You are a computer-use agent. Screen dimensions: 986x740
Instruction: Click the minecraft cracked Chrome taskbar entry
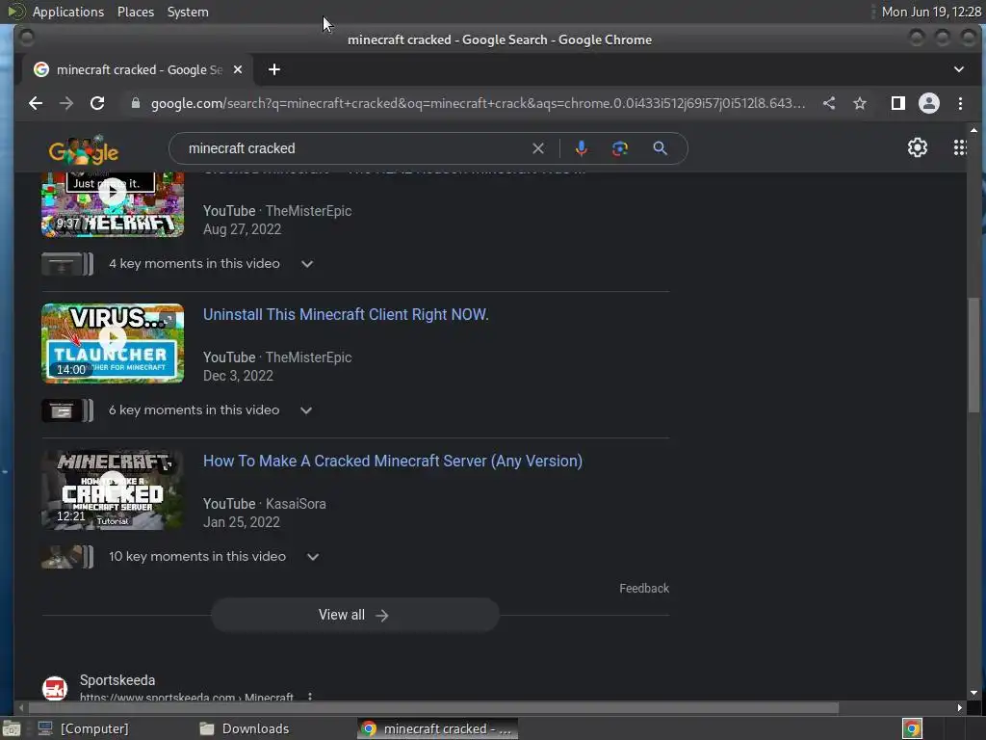pos(438,728)
